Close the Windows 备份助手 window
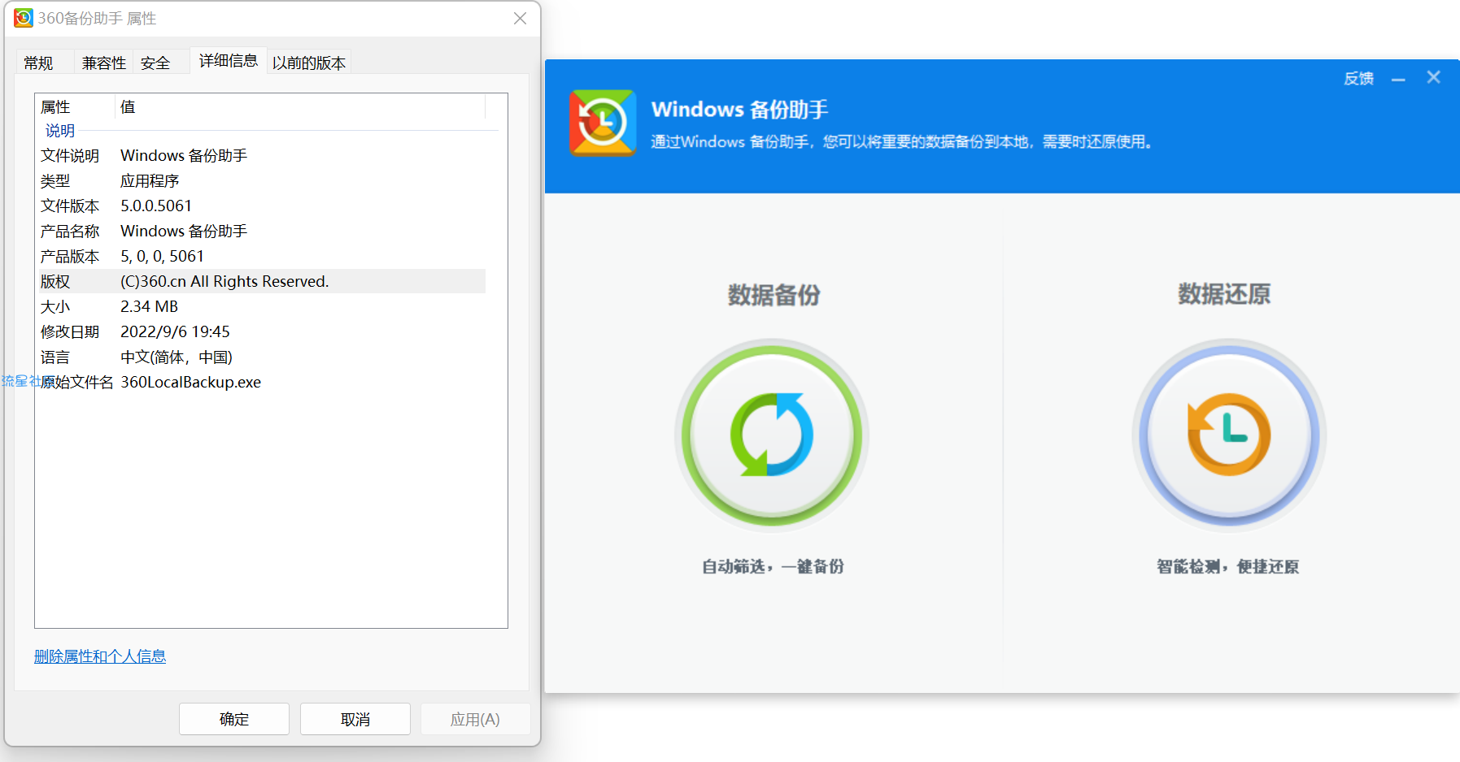This screenshot has height=762, width=1460. (1433, 77)
